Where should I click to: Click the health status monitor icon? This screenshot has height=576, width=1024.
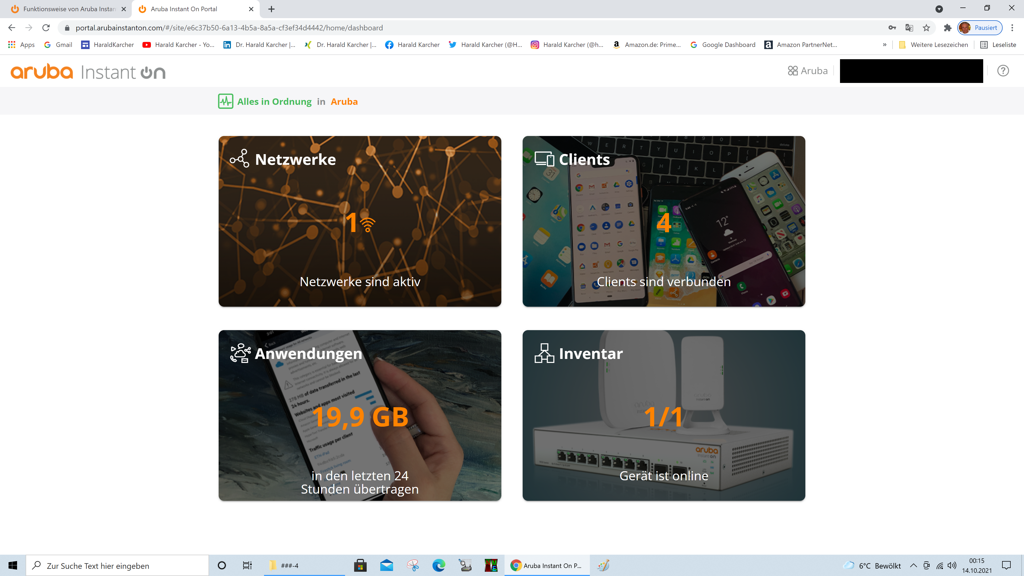(225, 101)
